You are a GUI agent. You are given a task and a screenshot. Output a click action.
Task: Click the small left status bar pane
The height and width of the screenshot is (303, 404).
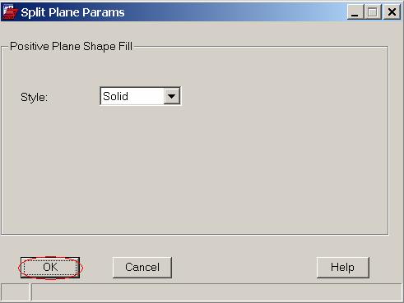15,292
